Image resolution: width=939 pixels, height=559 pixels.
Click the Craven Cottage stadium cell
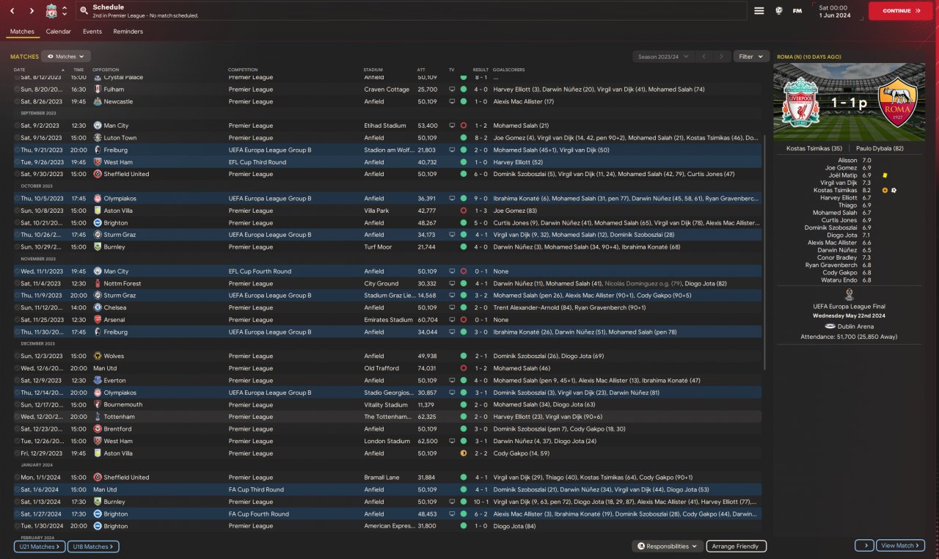(387, 89)
